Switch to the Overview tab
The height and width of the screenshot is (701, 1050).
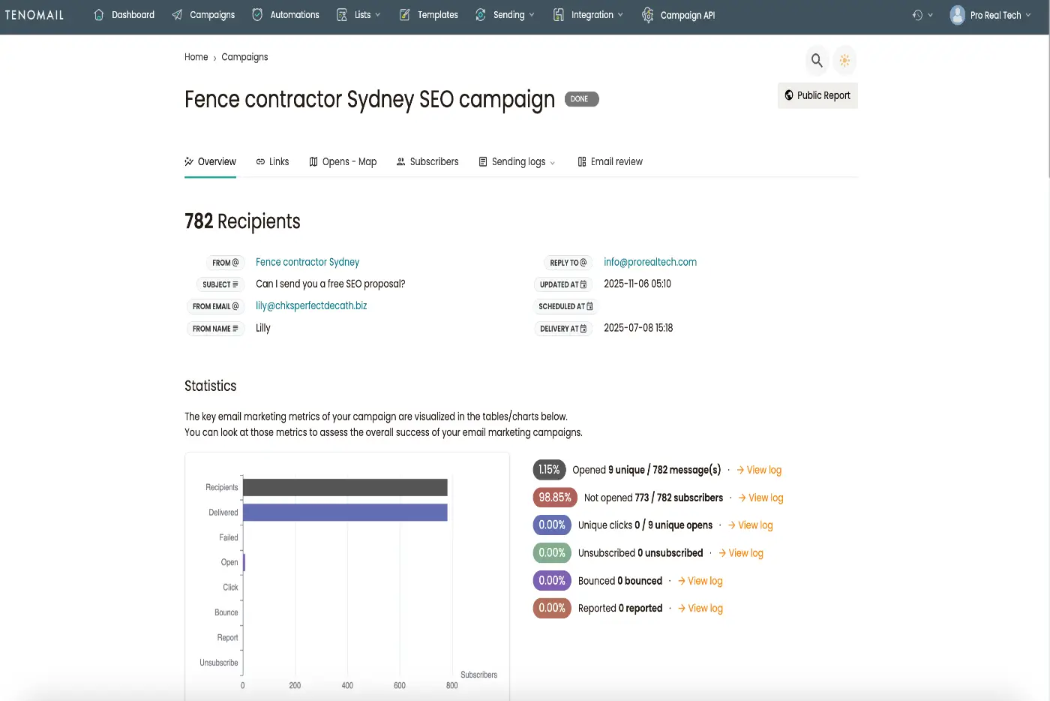coord(211,161)
